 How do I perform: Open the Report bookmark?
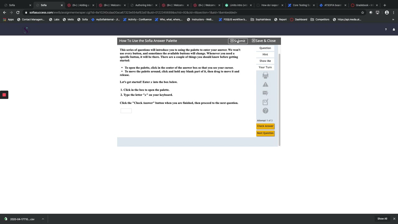280,19
